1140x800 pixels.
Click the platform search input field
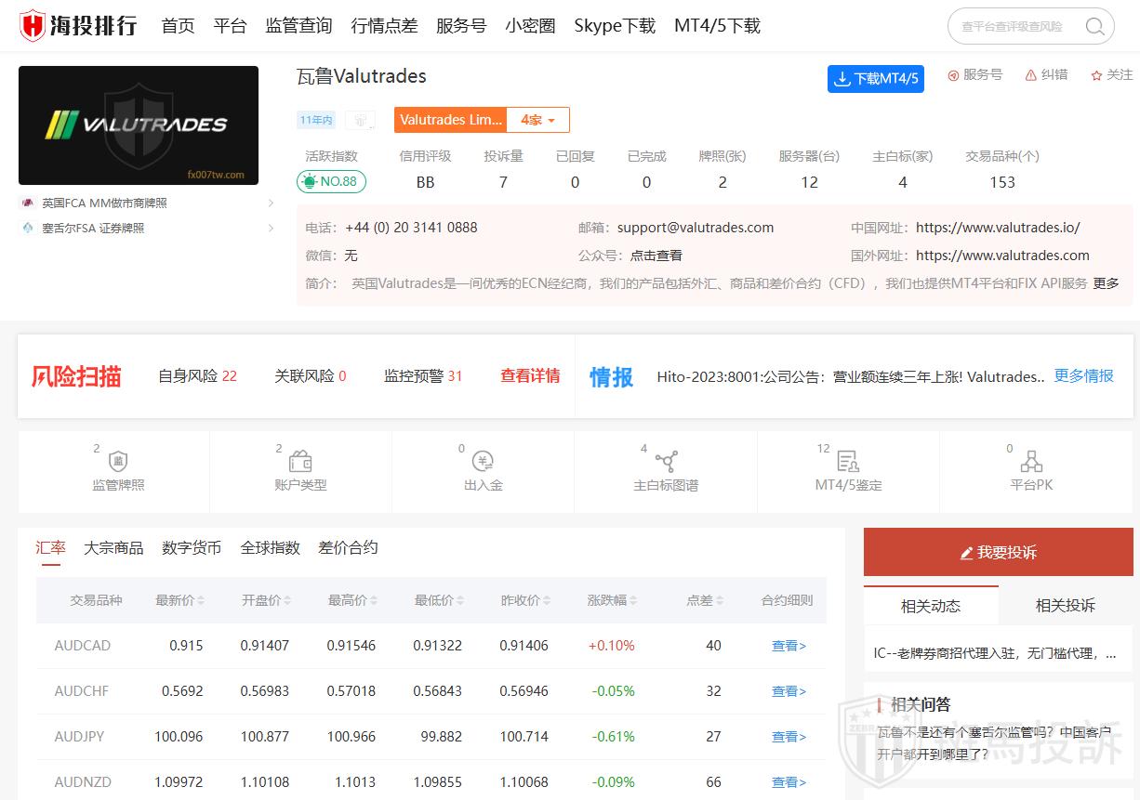point(1014,26)
